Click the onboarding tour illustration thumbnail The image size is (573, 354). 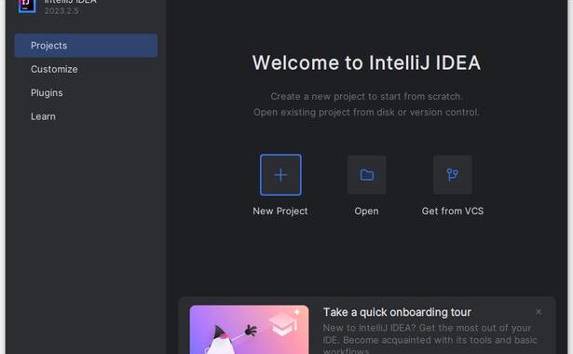(x=249, y=330)
